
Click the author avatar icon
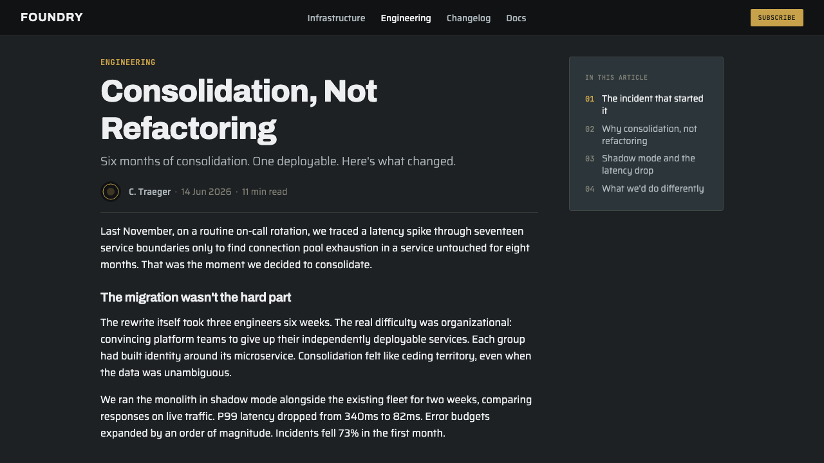click(111, 192)
